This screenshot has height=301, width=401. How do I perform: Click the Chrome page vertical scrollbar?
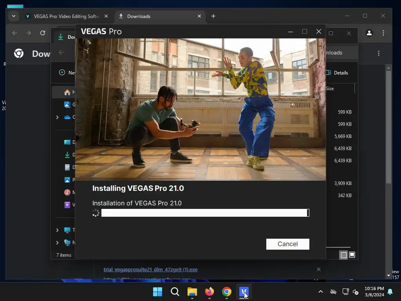point(388,127)
